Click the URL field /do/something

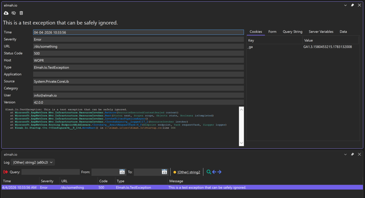(x=138, y=46)
